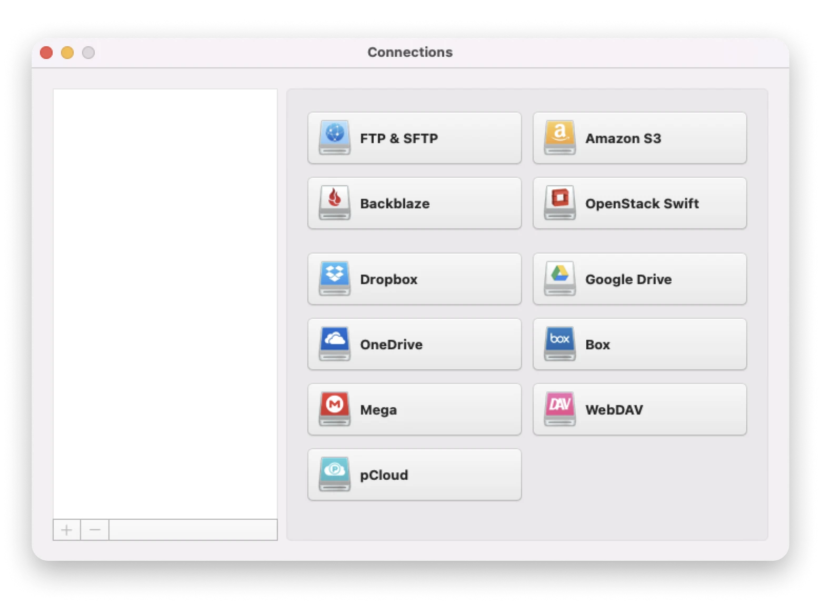The width and height of the screenshot is (821, 605).
Task: Open the OneDrive label text
Action: (x=392, y=345)
